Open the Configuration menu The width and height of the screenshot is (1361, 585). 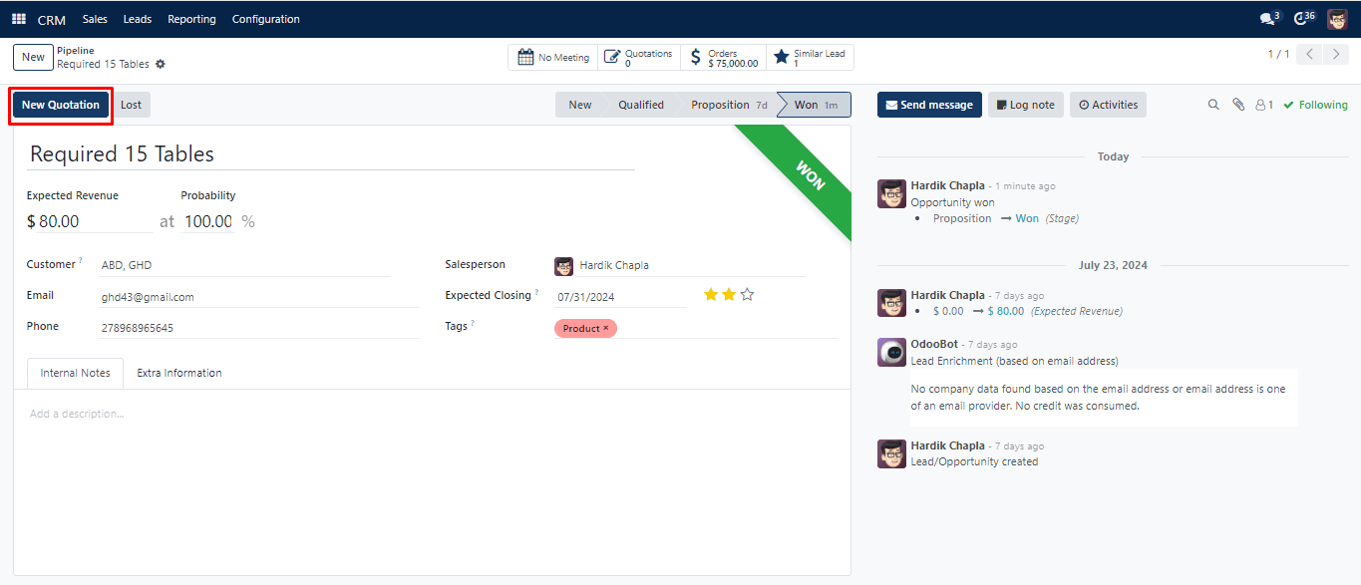[265, 19]
